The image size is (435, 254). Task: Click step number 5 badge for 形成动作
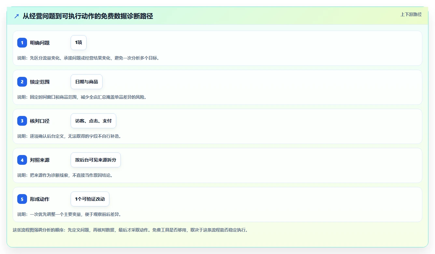(22, 199)
